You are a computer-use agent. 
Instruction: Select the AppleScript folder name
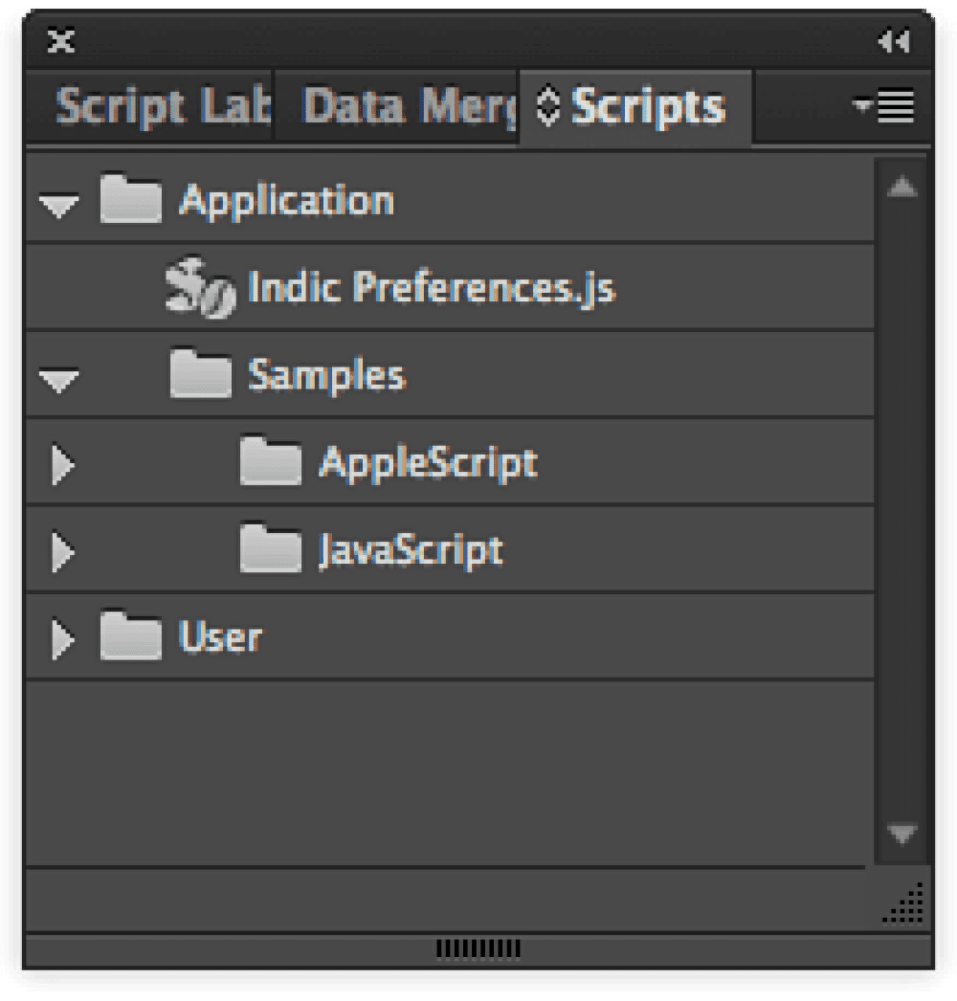(429, 463)
